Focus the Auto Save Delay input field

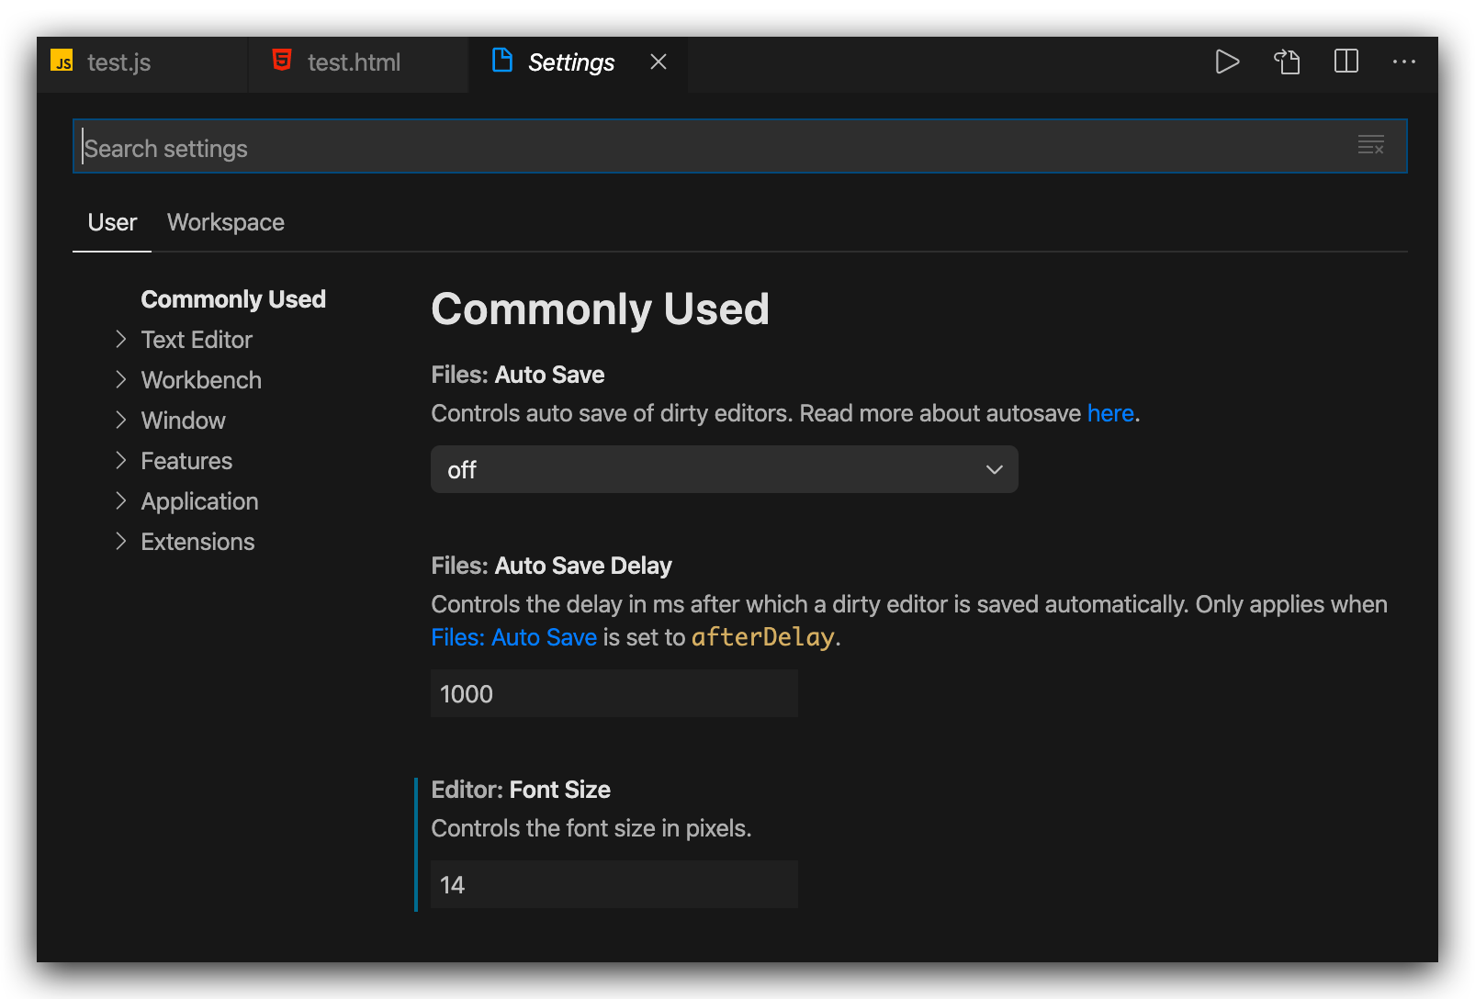pyautogui.click(x=614, y=693)
